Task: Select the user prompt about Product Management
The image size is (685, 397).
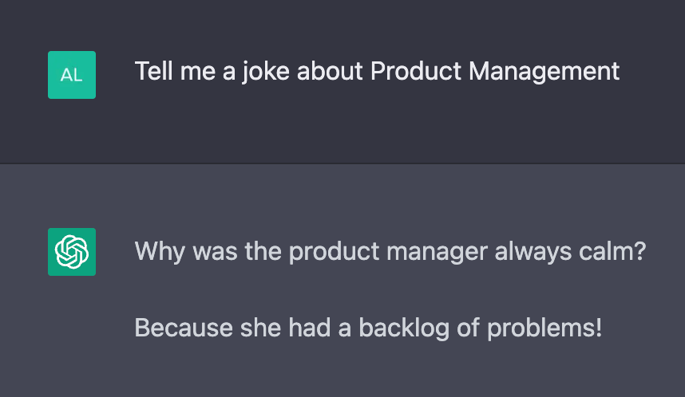Action: tap(377, 72)
